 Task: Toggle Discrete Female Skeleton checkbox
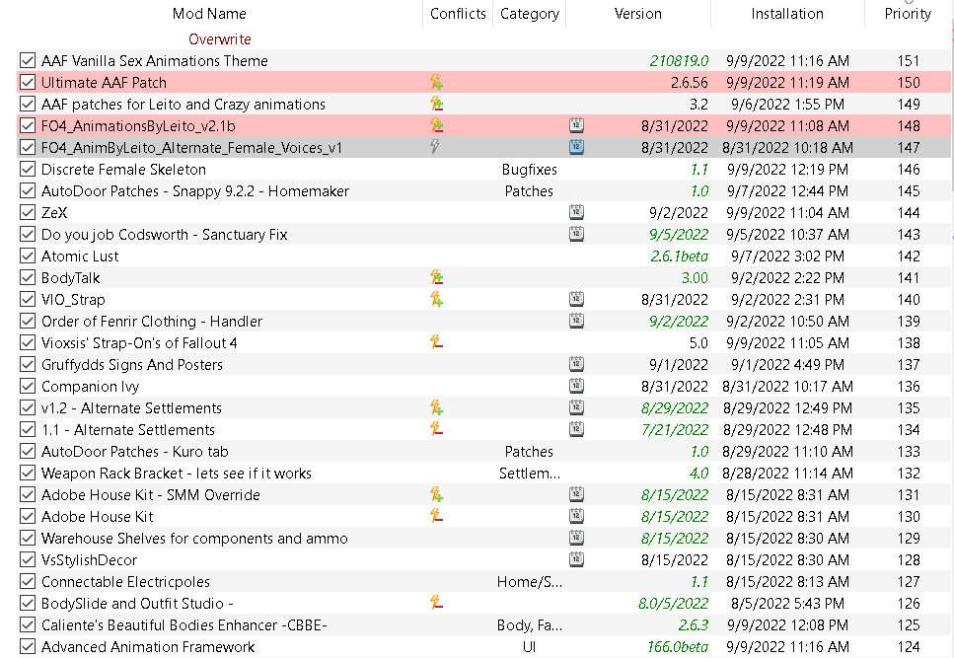[x=28, y=169]
